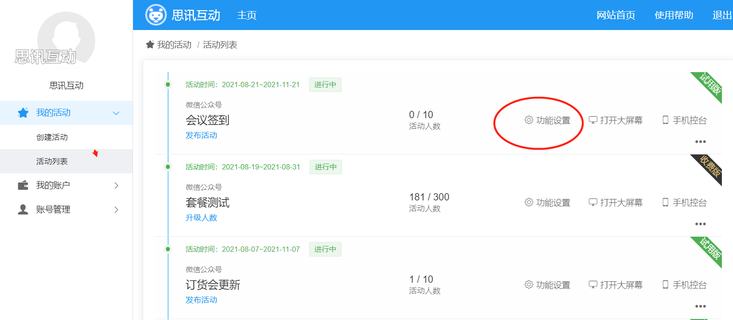Click the 订货会更新 activity title
The image size is (733, 320).
point(213,285)
